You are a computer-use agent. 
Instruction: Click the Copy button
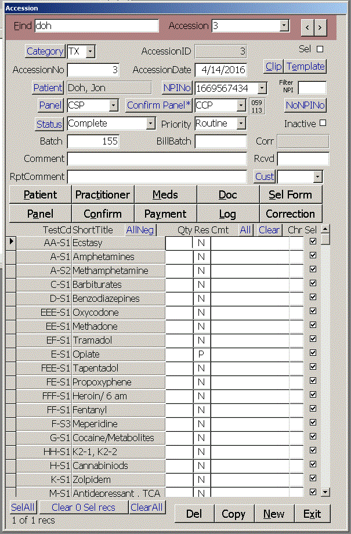click(234, 514)
